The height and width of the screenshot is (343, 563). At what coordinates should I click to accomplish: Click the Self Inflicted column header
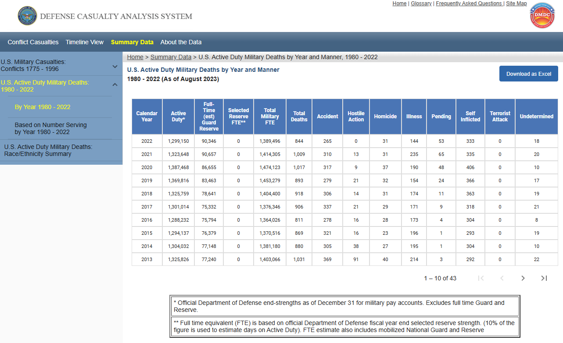coord(470,117)
